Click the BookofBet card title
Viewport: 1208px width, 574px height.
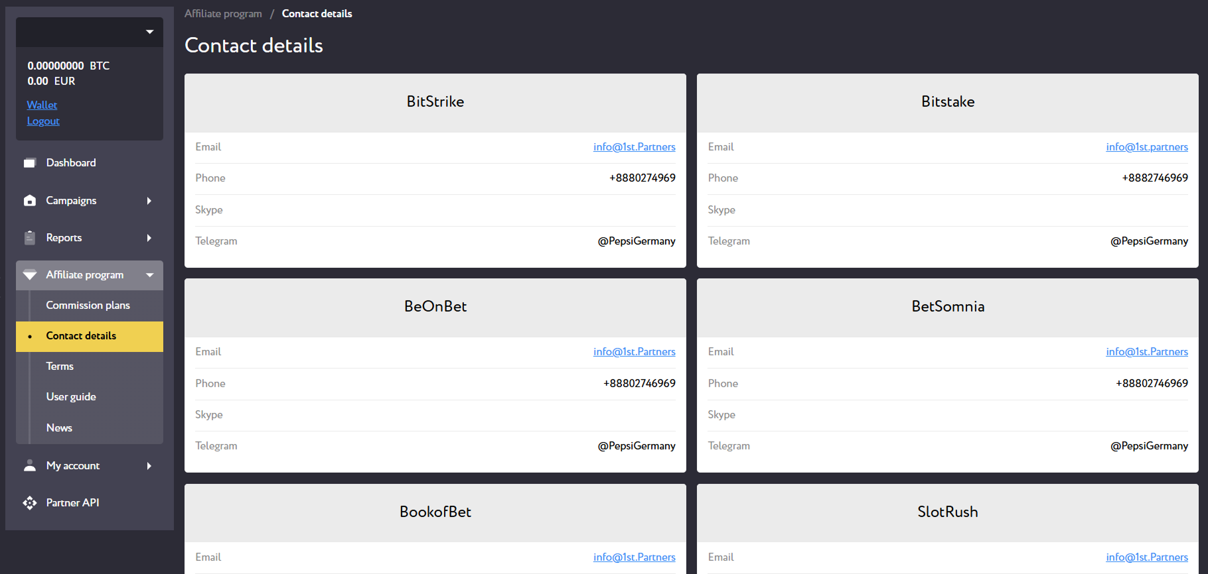click(435, 512)
